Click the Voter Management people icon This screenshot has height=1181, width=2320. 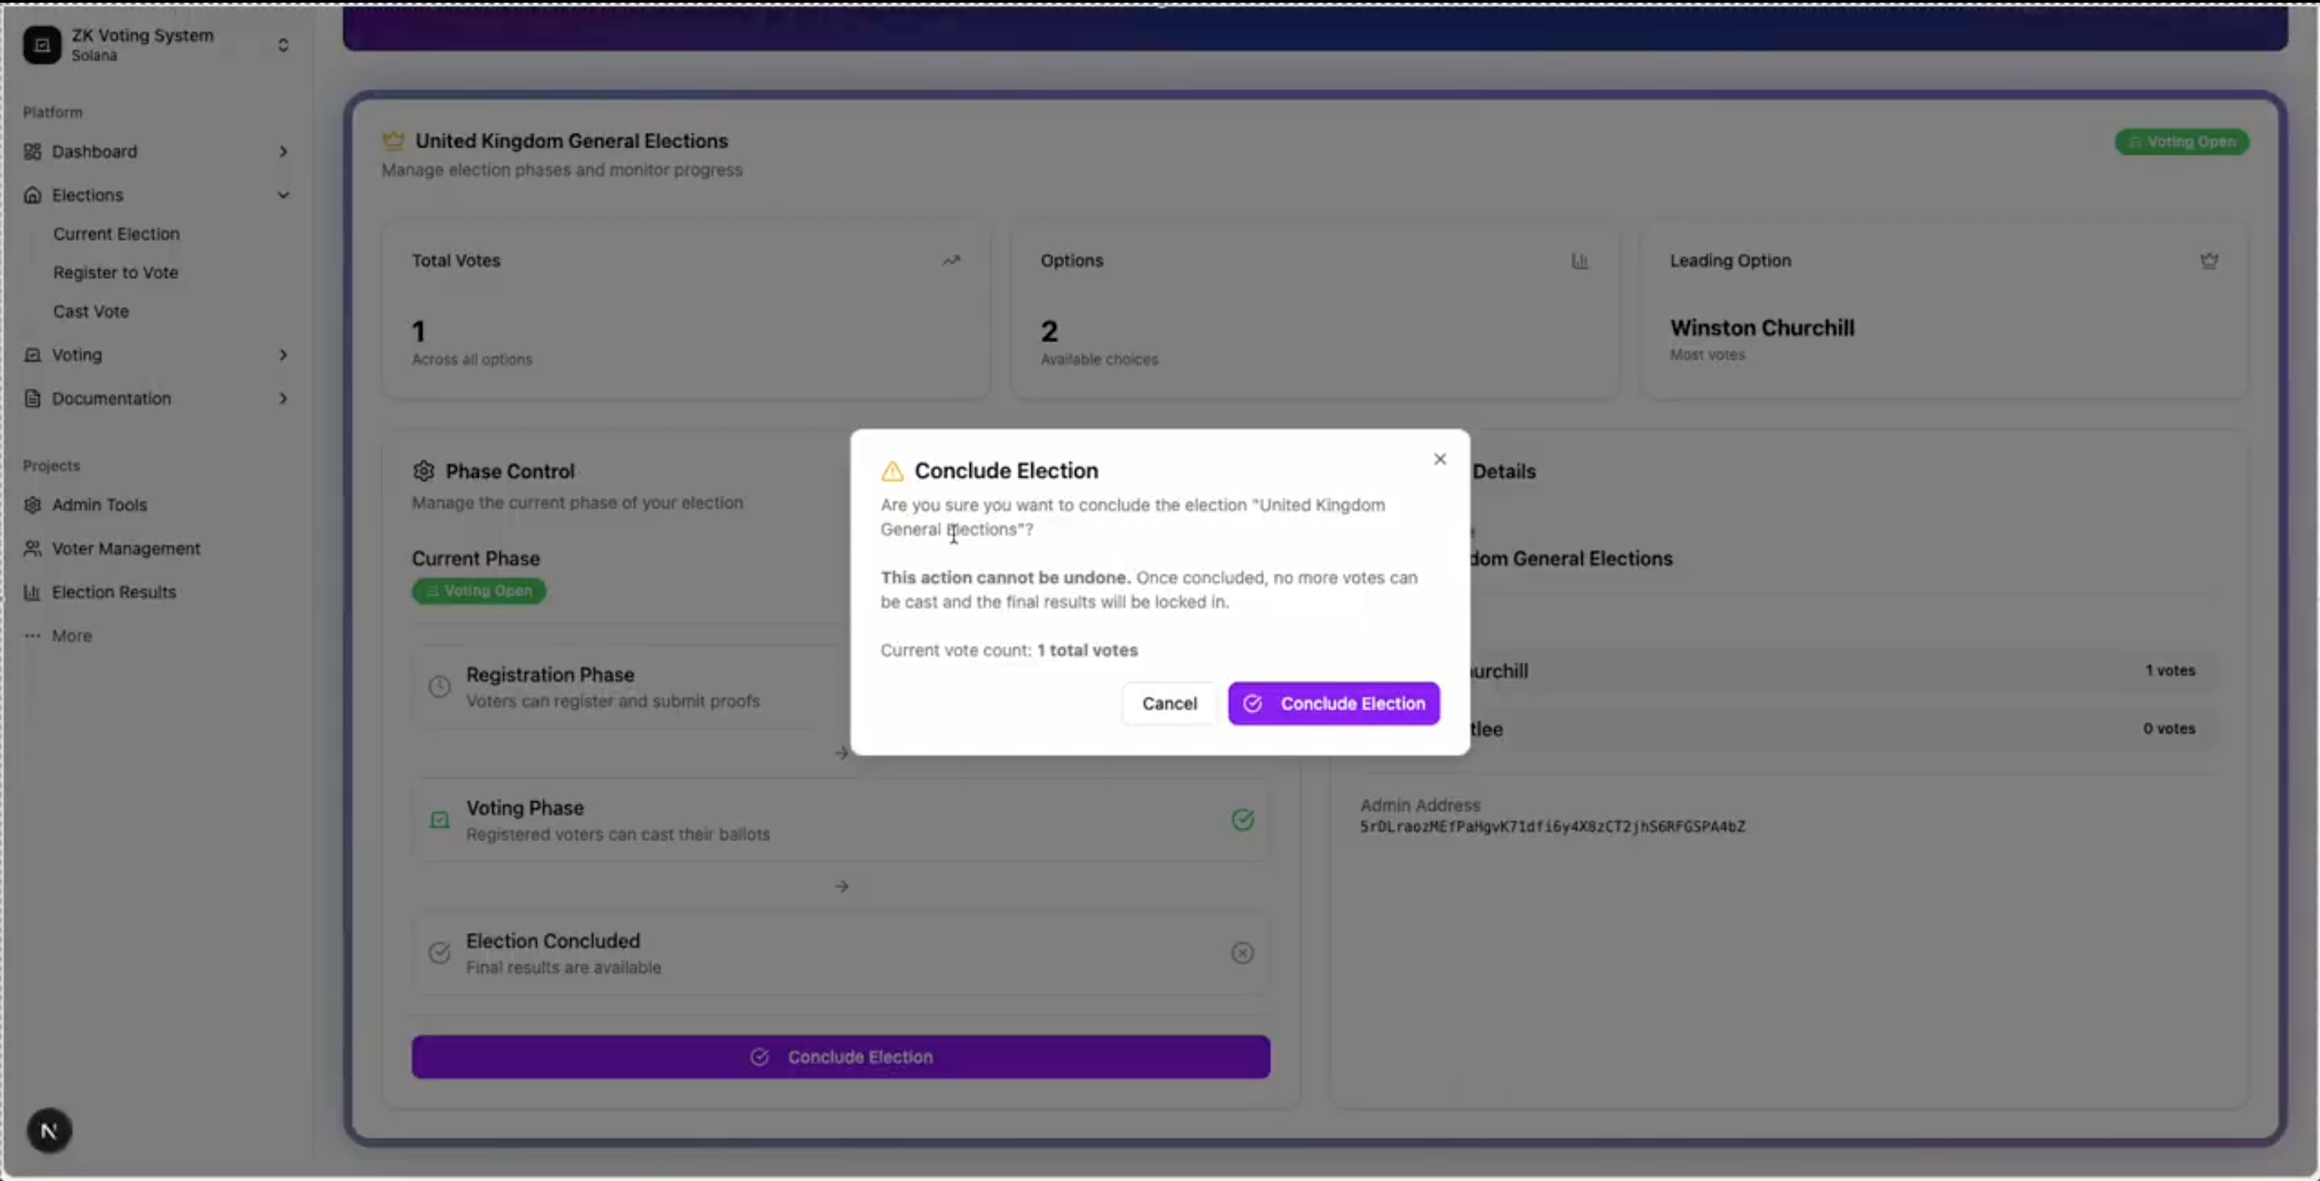pyautogui.click(x=33, y=548)
